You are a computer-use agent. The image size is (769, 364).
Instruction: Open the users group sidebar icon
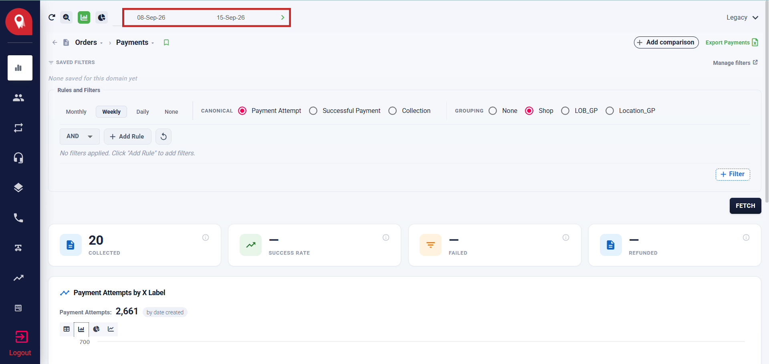coord(18,98)
